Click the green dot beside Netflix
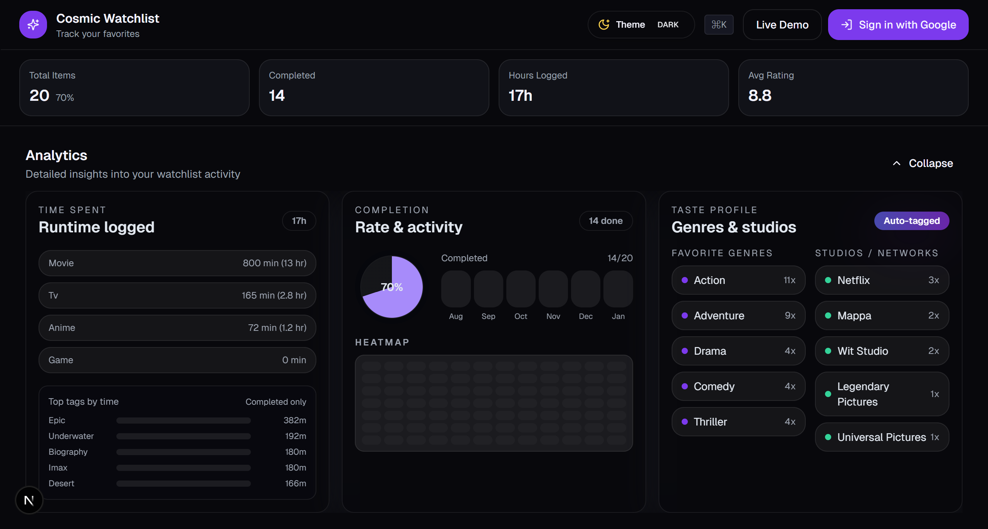Viewport: 988px width, 529px height. pyautogui.click(x=828, y=280)
